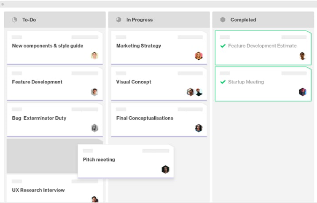
Task: Click the gray placeholder slot in To-Do
Action: (42, 156)
